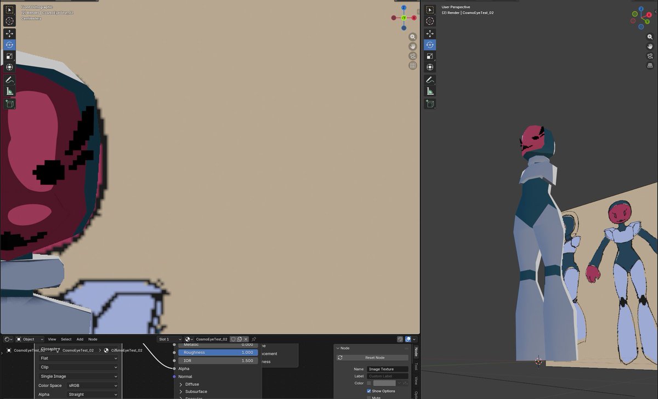Open the Slot 1 dropdown

169,339
